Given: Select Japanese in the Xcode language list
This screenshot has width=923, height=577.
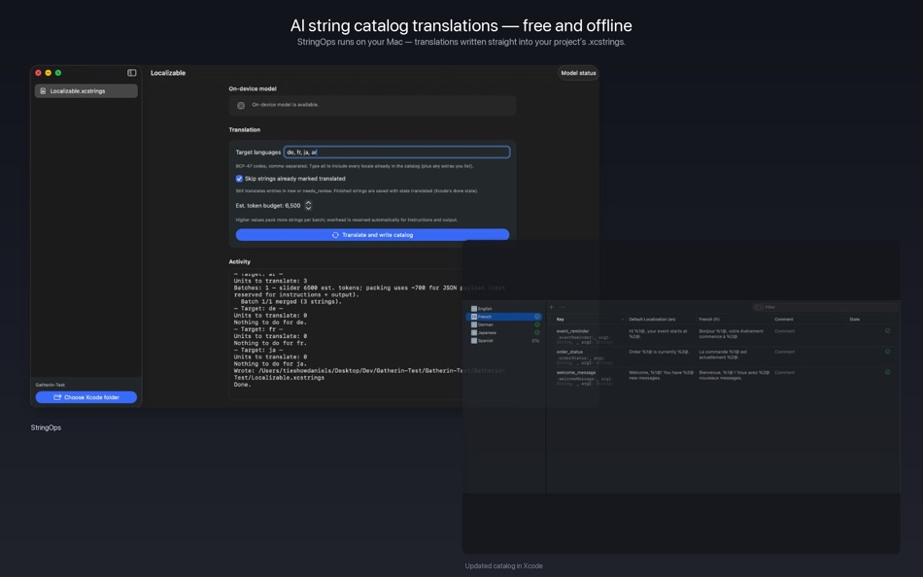Looking at the screenshot, I should 503,332.
